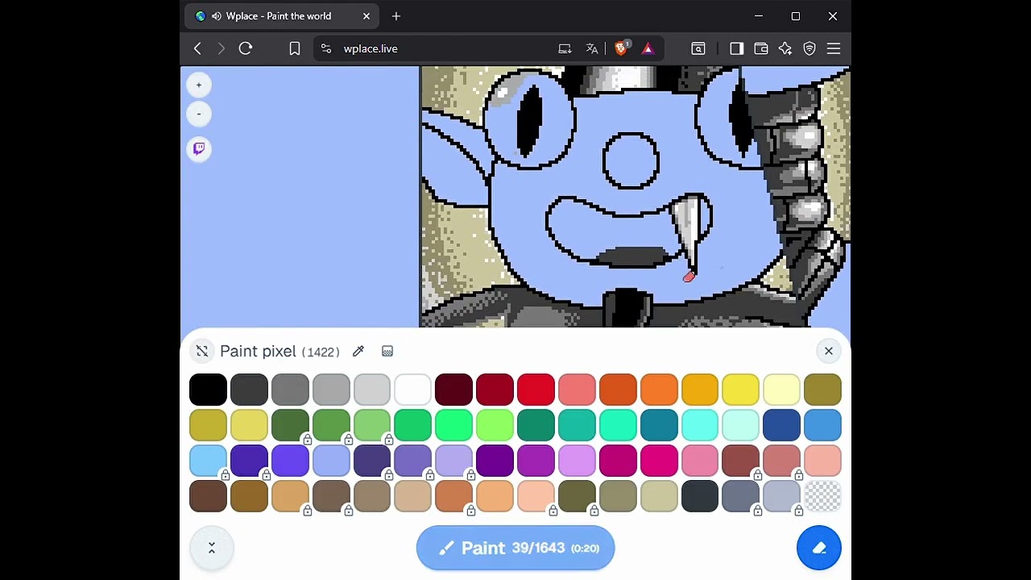The image size is (1031, 580).
Task: Open Leo AI sparkle icon
Action: point(785,49)
